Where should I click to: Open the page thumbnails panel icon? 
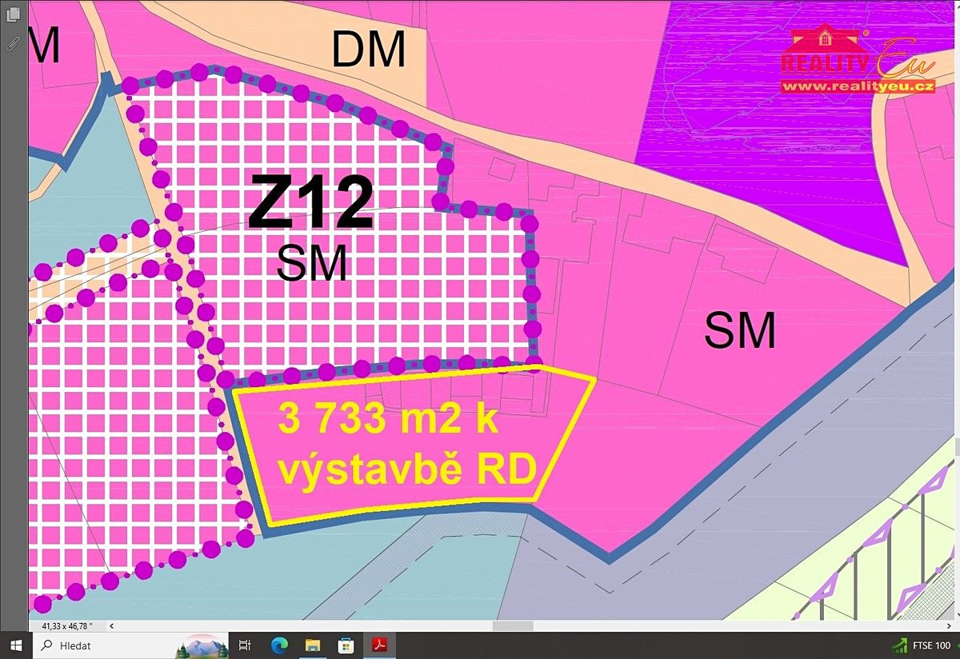point(12,15)
